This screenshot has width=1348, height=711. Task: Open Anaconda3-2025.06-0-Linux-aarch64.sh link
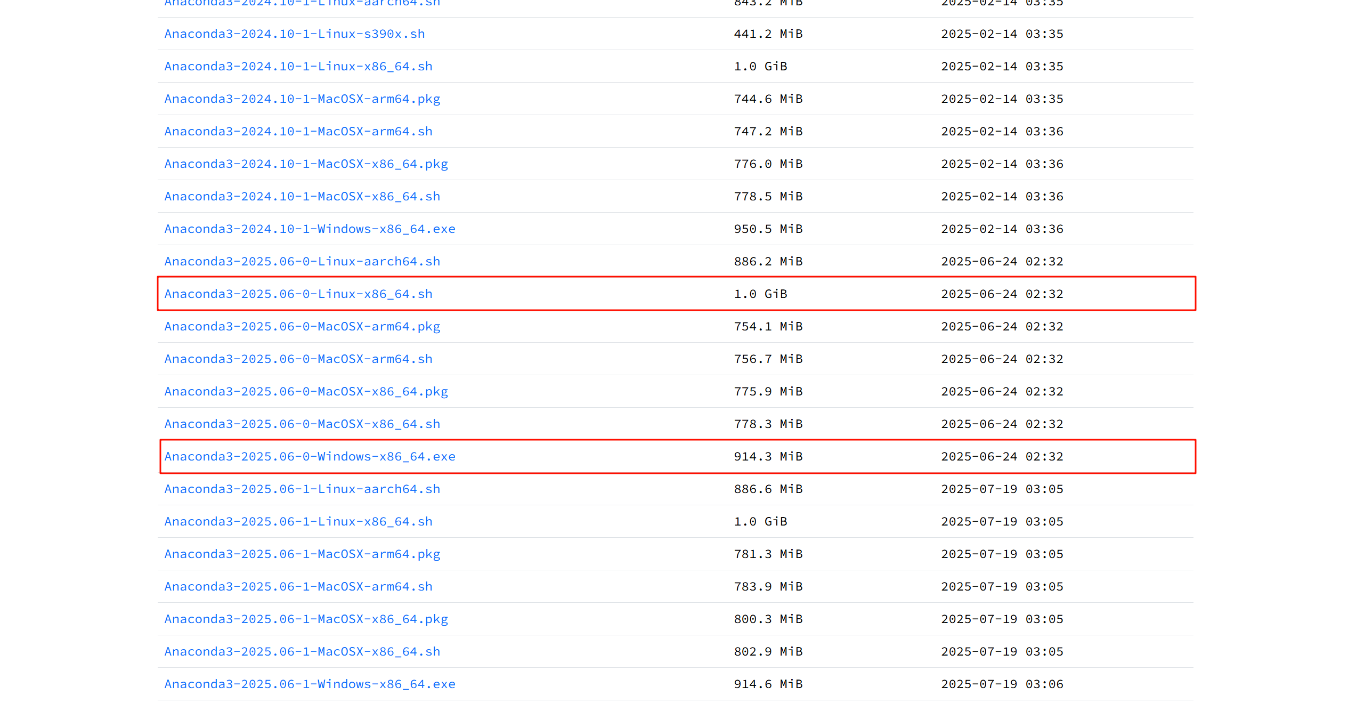point(302,262)
